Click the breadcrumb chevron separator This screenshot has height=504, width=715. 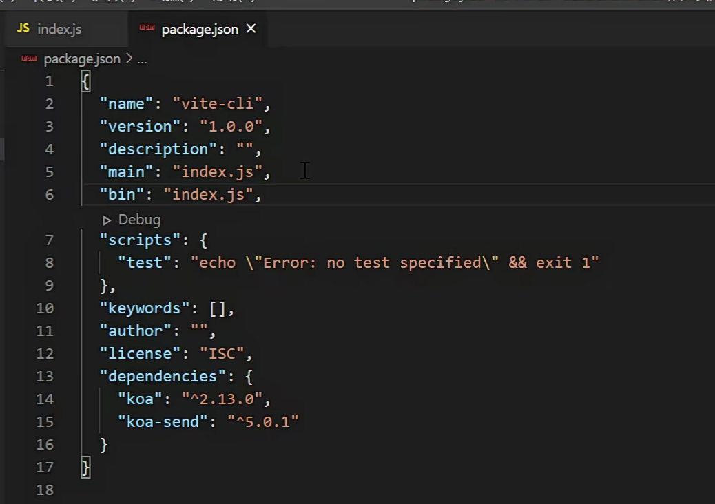click(x=128, y=59)
